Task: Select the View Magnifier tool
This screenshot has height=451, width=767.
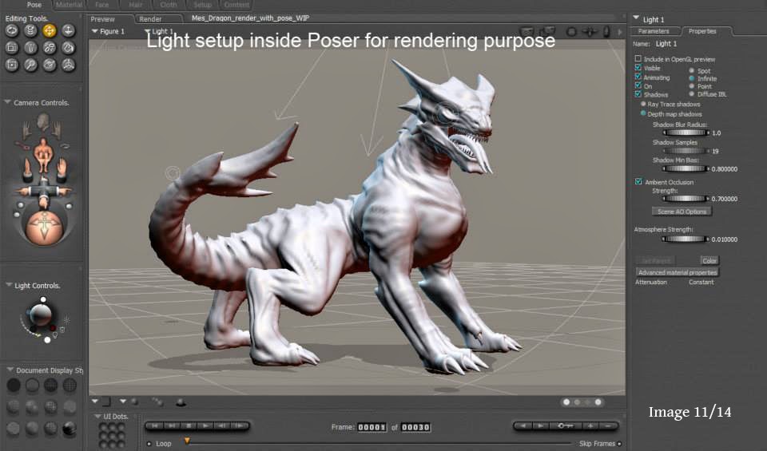Action: pos(30,65)
